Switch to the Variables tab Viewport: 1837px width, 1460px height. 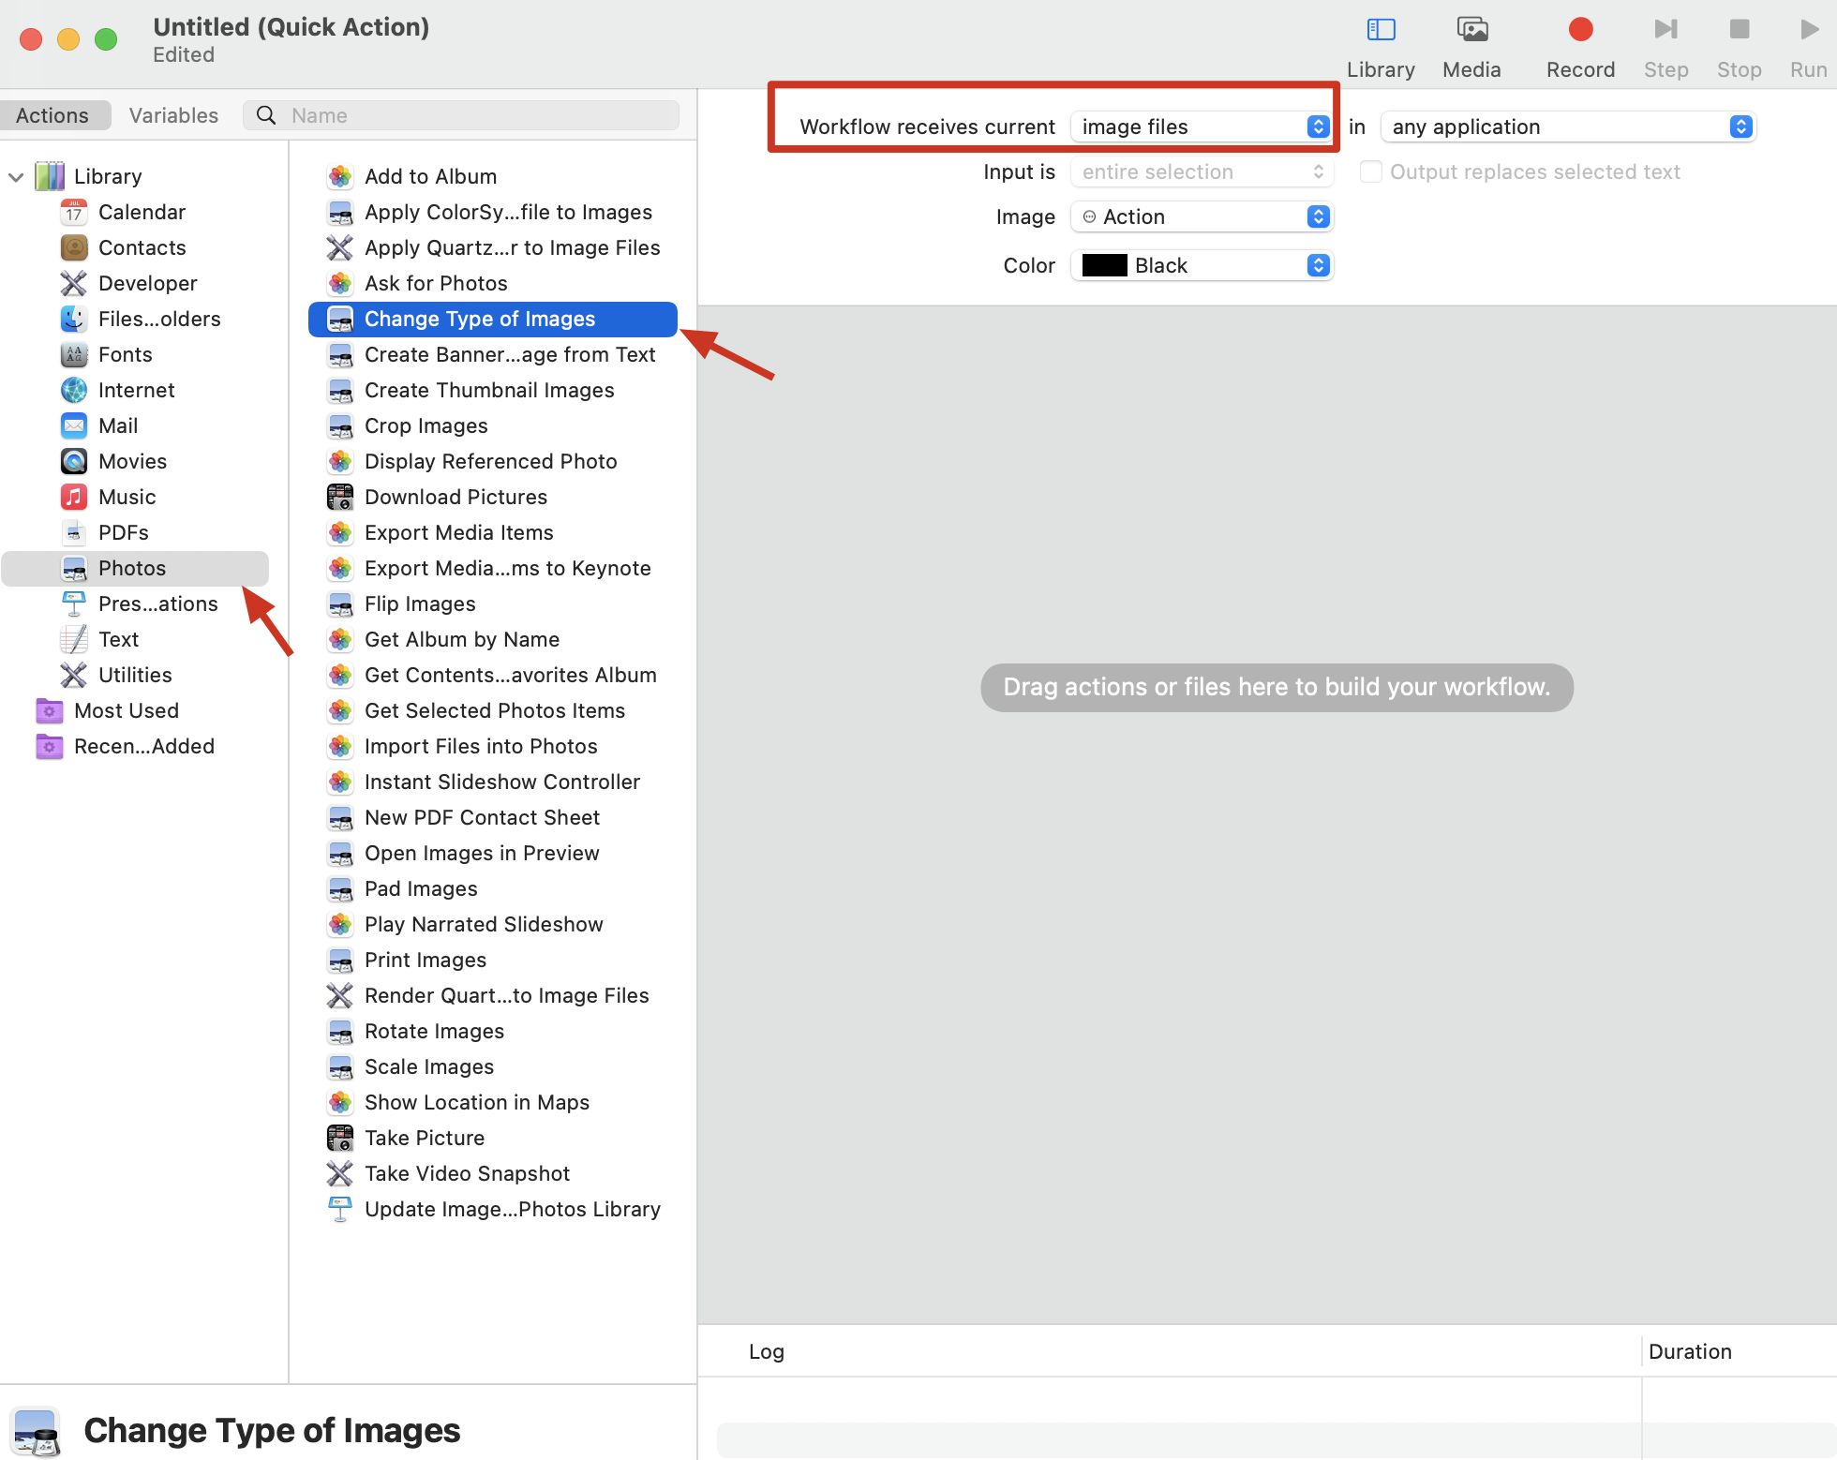point(173,115)
